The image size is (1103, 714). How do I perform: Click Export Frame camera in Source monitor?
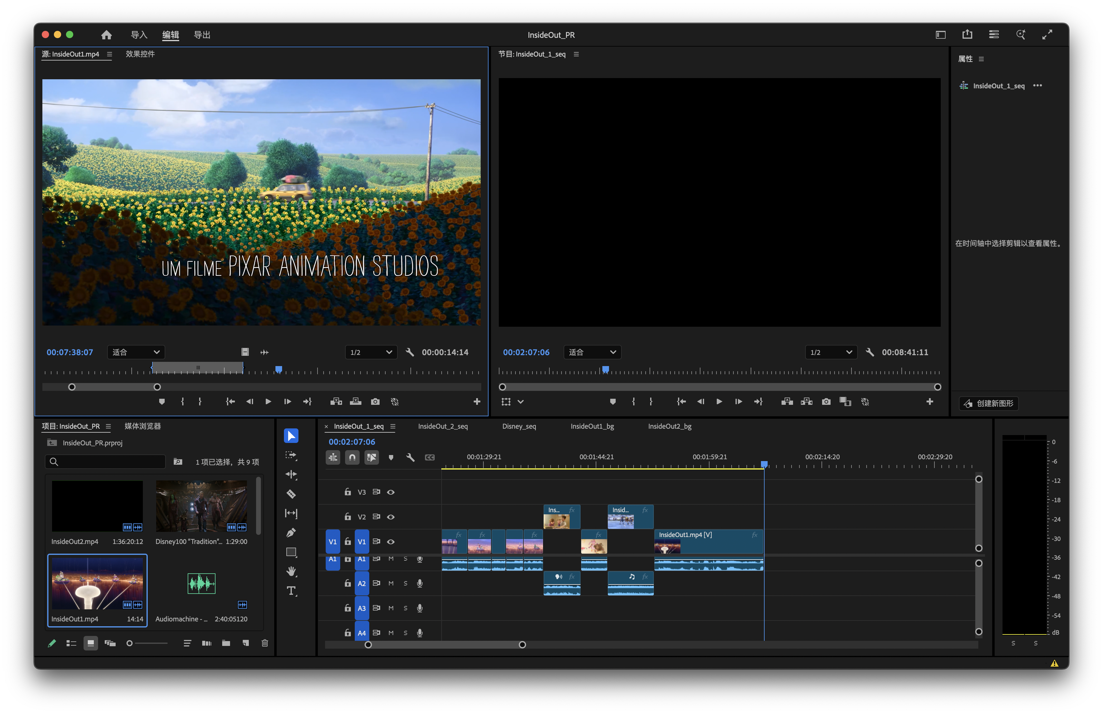[375, 402]
